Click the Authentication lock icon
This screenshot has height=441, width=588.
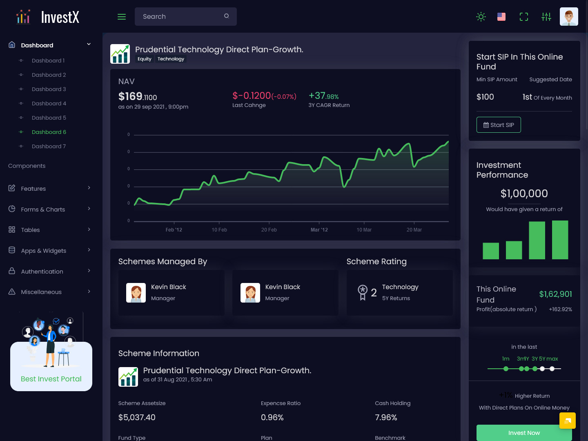(x=12, y=271)
